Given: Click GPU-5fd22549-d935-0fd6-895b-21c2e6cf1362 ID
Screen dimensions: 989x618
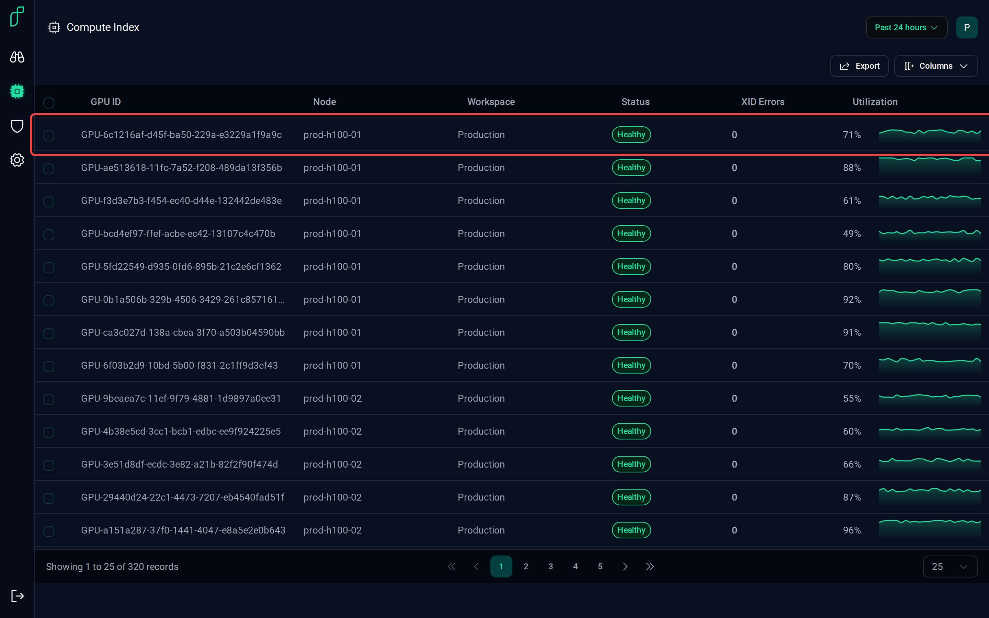Looking at the screenshot, I should coord(181,266).
